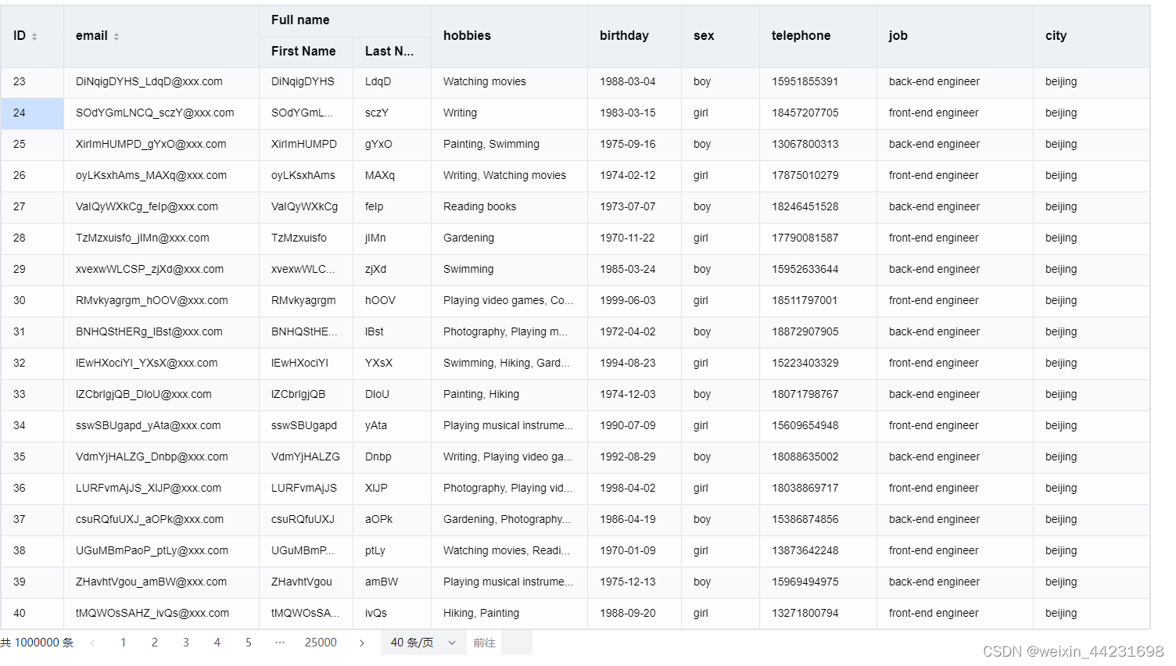This screenshot has height=666, width=1176.
Task: Go to page 1
Action: [x=124, y=643]
